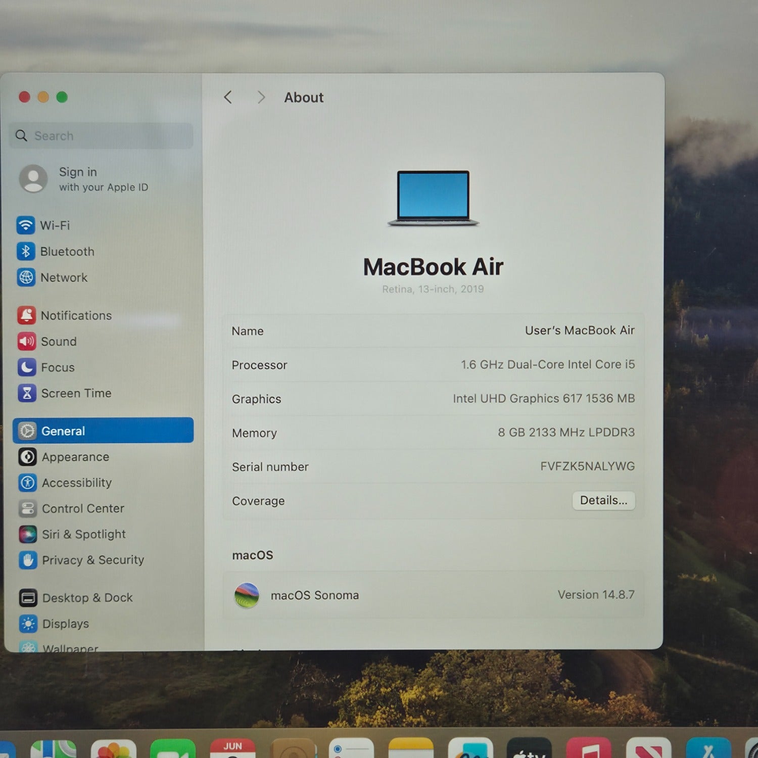Viewport: 758px width, 758px height.
Task: Go forward with the right chevron
Action: point(261,97)
